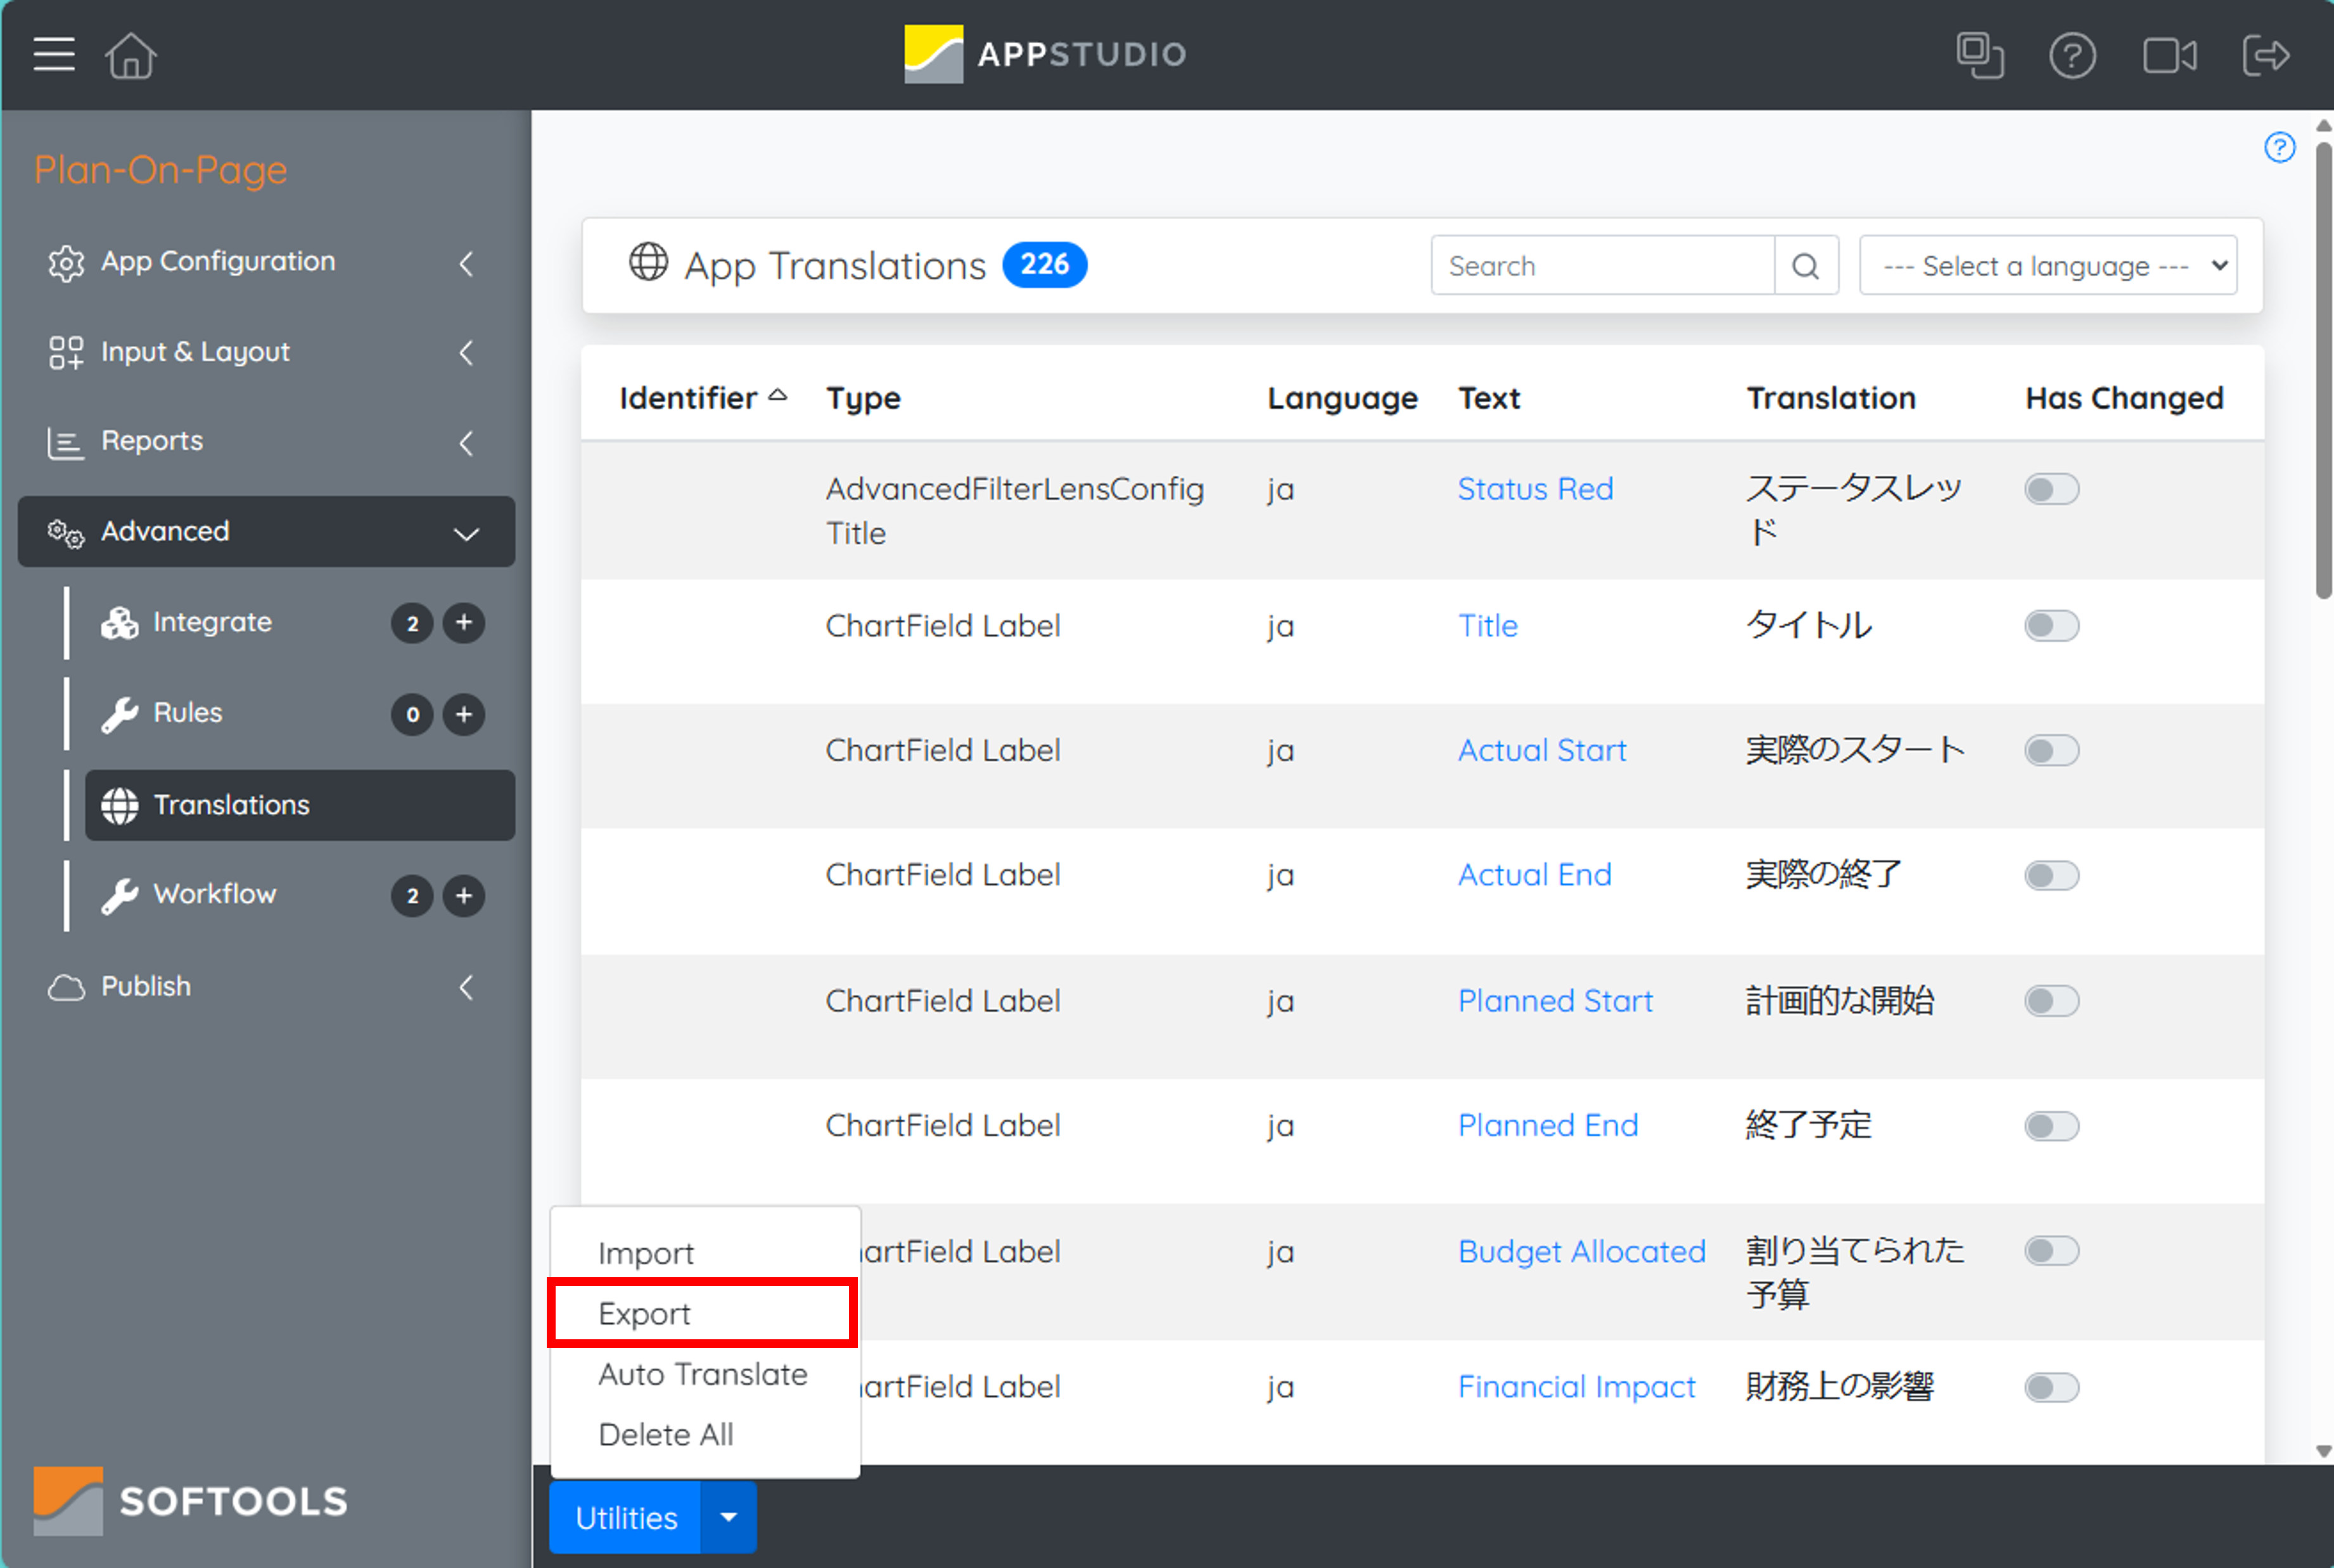
Task: Add a new Rules item
Action: click(464, 714)
